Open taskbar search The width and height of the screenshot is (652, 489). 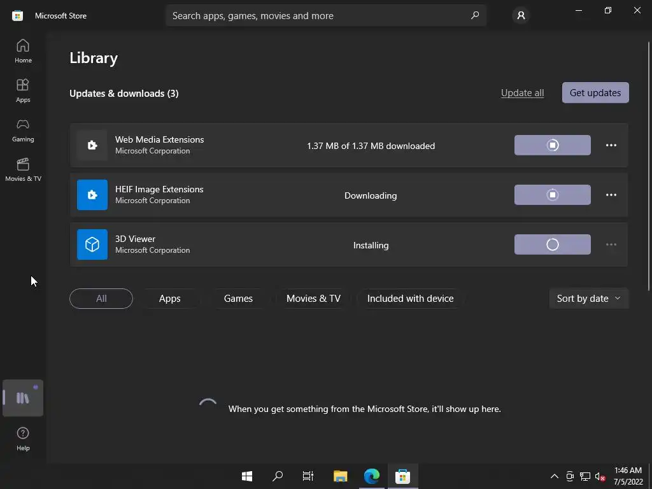tap(278, 476)
